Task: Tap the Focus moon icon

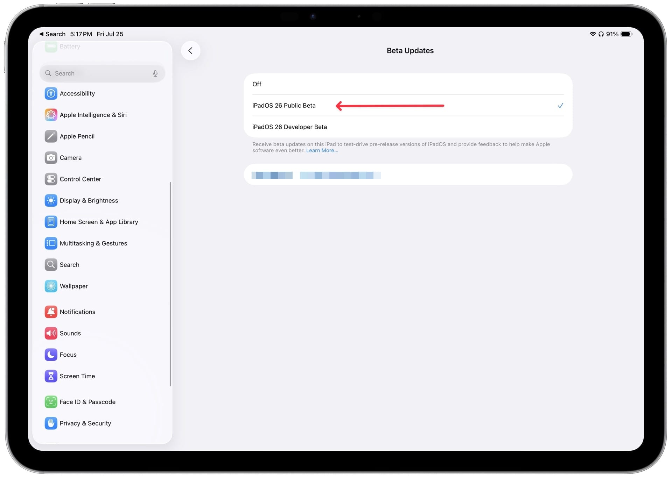Action: 51,355
